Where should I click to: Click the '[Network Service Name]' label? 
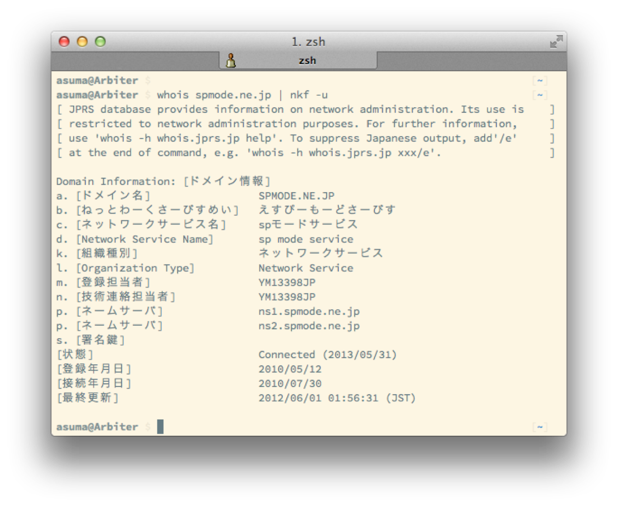pyautogui.click(x=144, y=240)
